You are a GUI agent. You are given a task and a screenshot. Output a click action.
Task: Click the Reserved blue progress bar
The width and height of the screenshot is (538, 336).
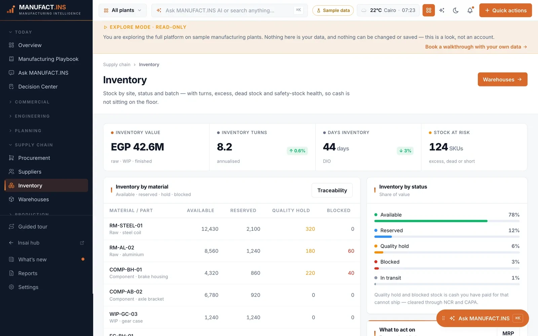447,237
